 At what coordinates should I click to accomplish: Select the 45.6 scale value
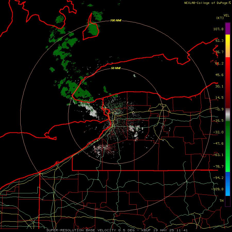(219, 75)
